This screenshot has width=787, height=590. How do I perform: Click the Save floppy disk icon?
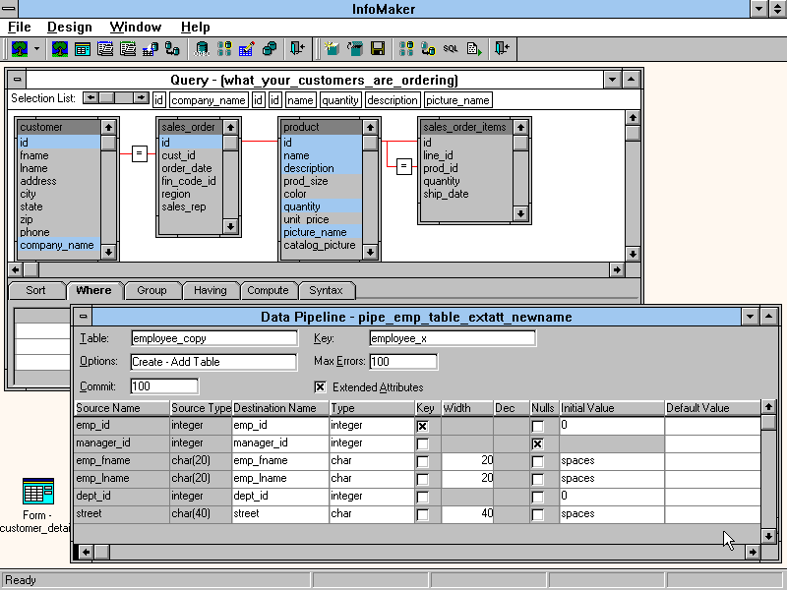click(x=378, y=48)
